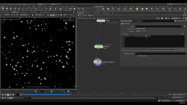187x105 pixels.
Task: Toggle real-time playback button
Action: (x=11, y=98)
